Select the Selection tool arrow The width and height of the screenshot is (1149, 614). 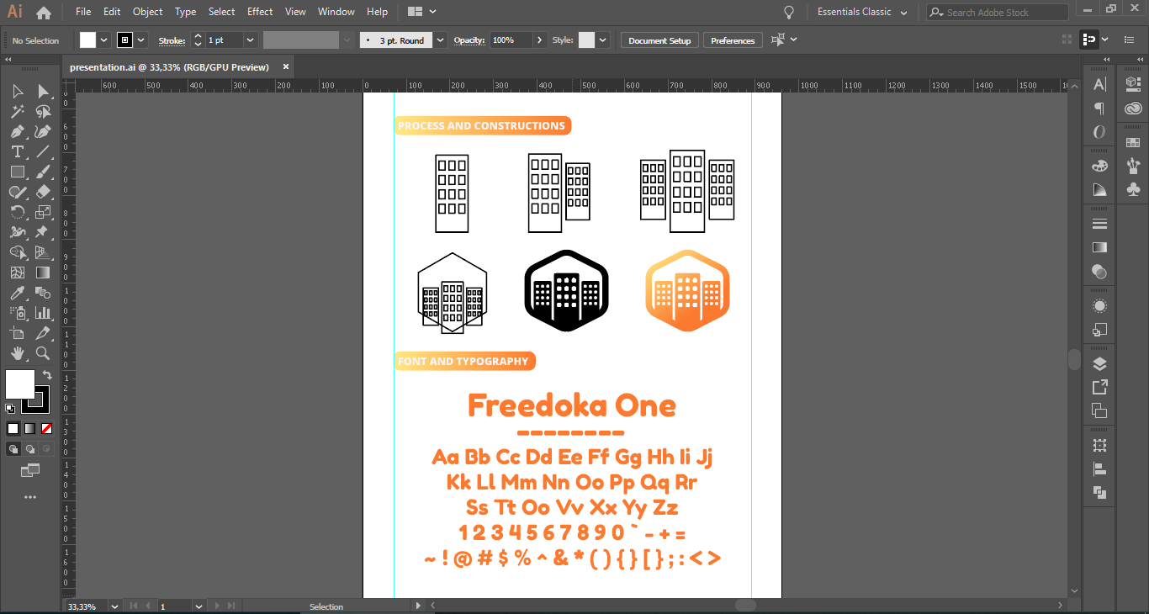tap(17, 91)
